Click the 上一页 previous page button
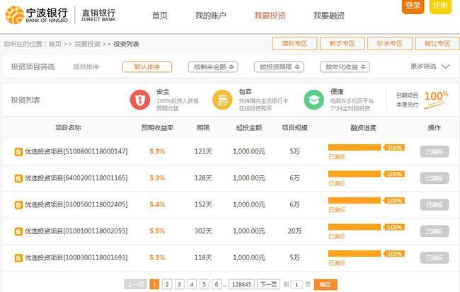 [136, 284]
